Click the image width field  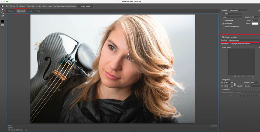click(227, 83)
